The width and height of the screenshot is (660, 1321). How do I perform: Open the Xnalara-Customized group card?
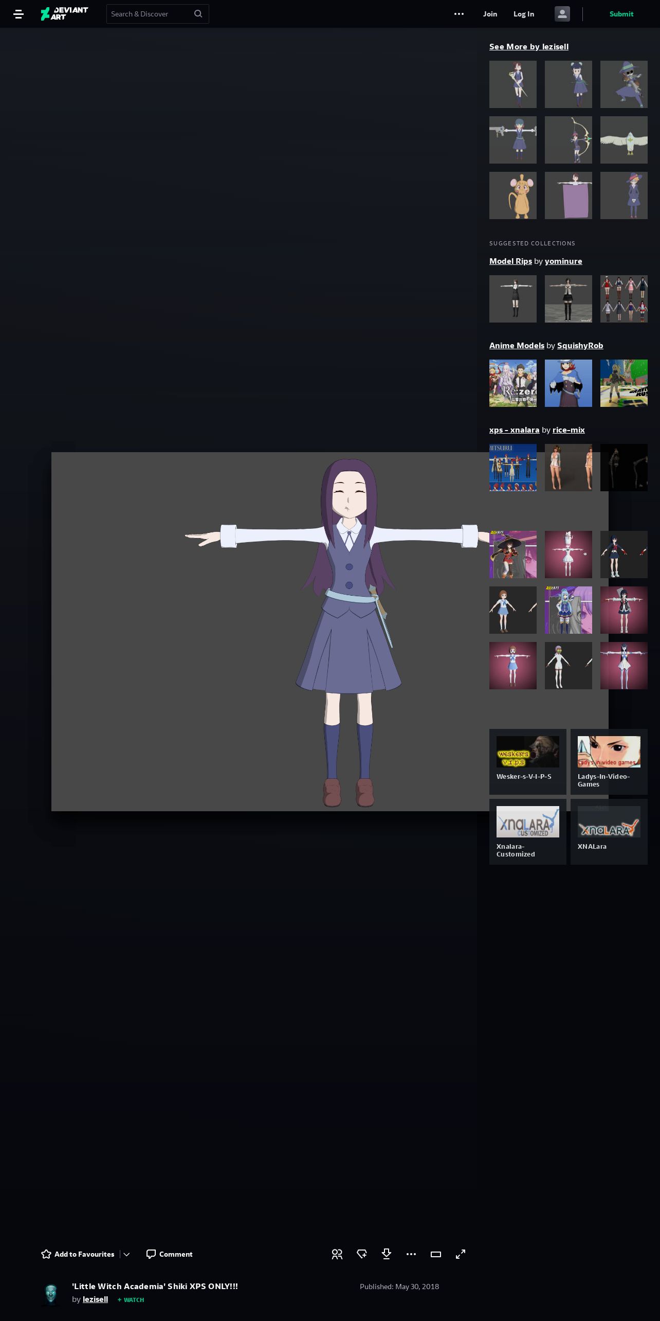(x=528, y=832)
